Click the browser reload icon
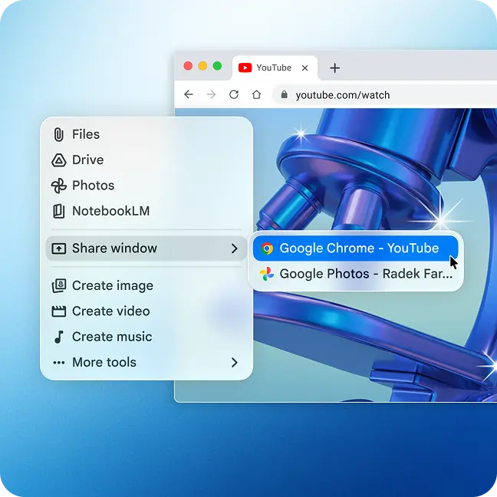The width and height of the screenshot is (497, 497). coord(234,95)
